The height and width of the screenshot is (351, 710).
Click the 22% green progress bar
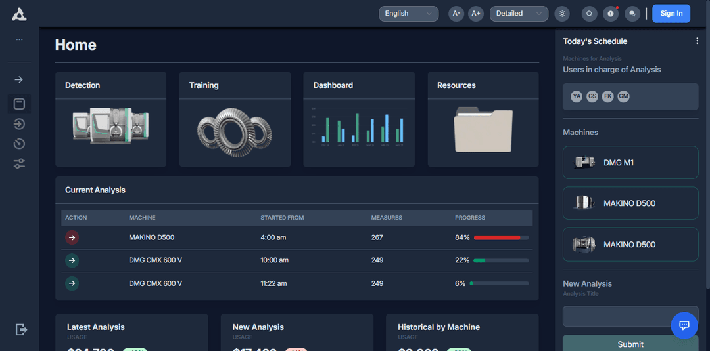501,260
